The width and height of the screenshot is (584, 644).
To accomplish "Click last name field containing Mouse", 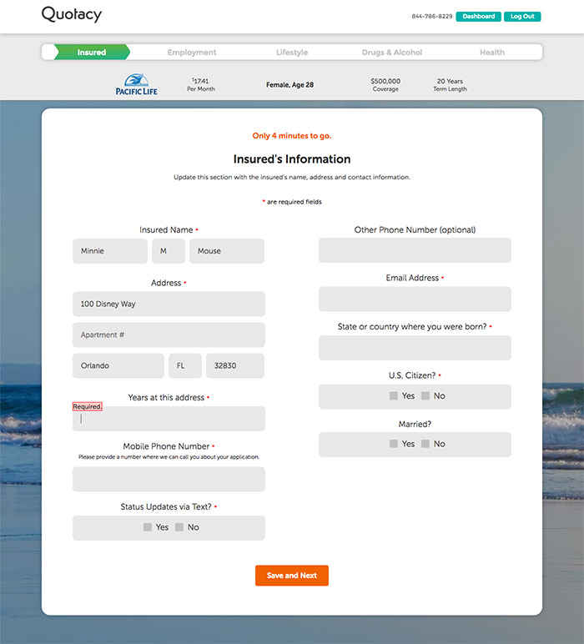I will tap(227, 251).
